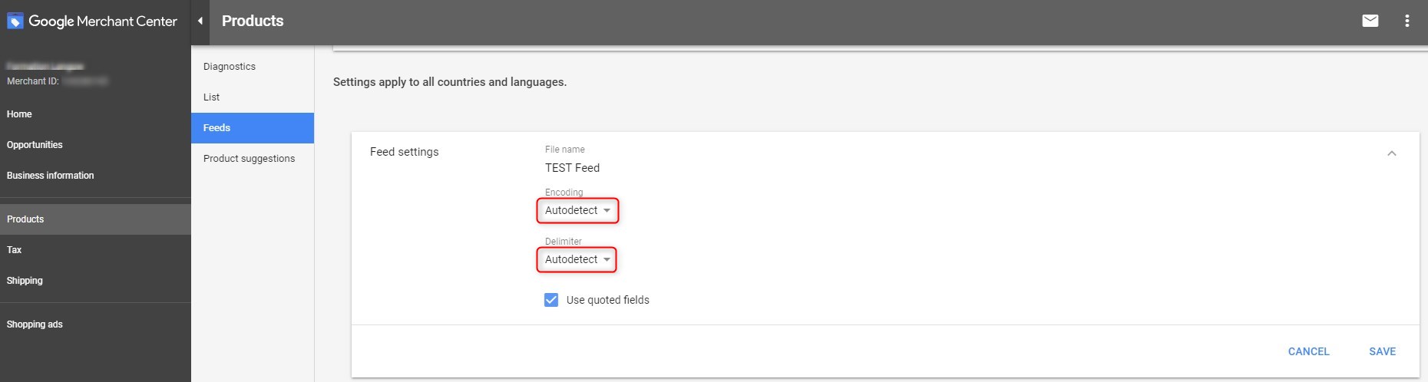The width and height of the screenshot is (1428, 382).
Task: Click the SAVE button
Action: (x=1382, y=351)
